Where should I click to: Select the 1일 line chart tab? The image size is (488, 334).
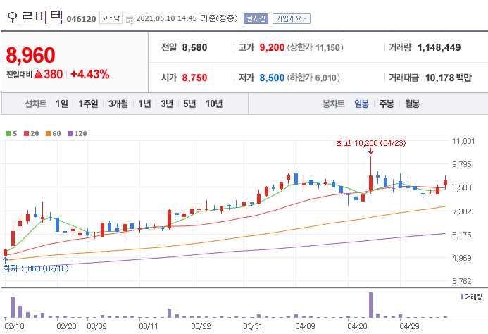coord(62,104)
